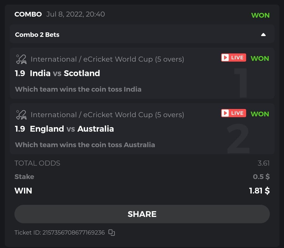Collapse the Combo 2 Bets arrow
The image size is (284, 248).
263,34
